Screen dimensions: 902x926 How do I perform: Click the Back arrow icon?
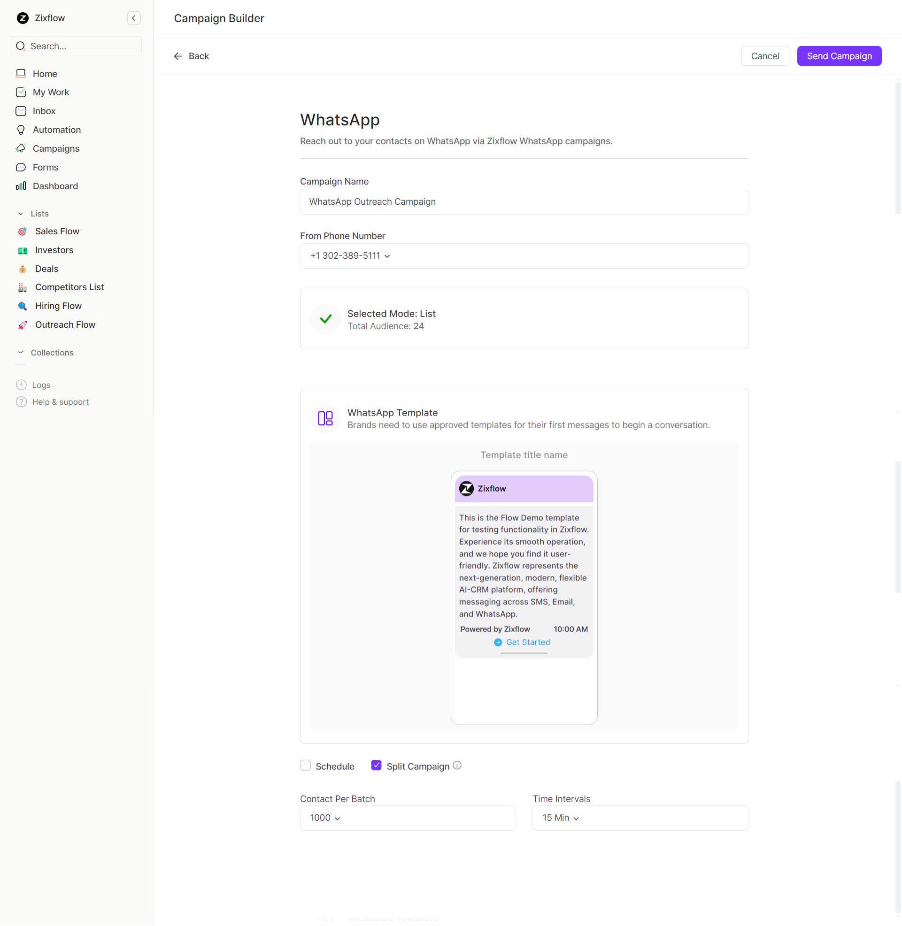point(178,56)
